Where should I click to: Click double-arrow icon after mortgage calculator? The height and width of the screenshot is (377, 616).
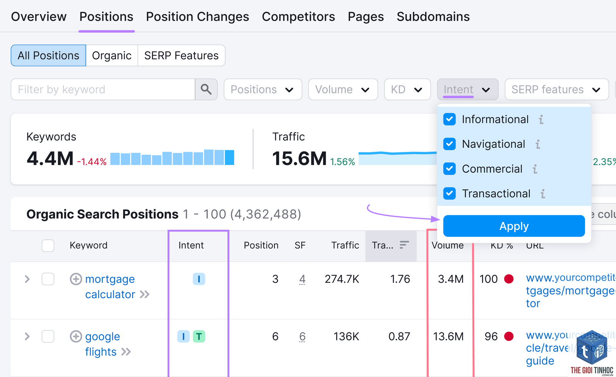[x=144, y=295]
